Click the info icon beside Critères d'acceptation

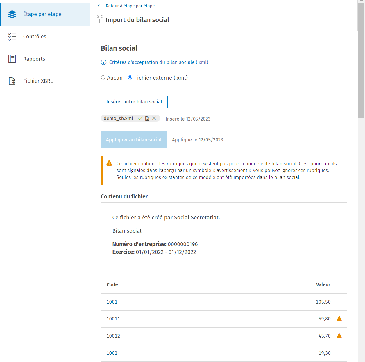click(x=103, y=62)
